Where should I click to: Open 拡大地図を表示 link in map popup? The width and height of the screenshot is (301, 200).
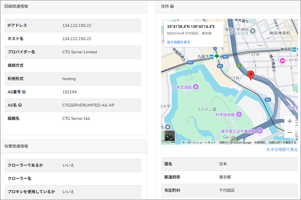click(x=178, y=42)
